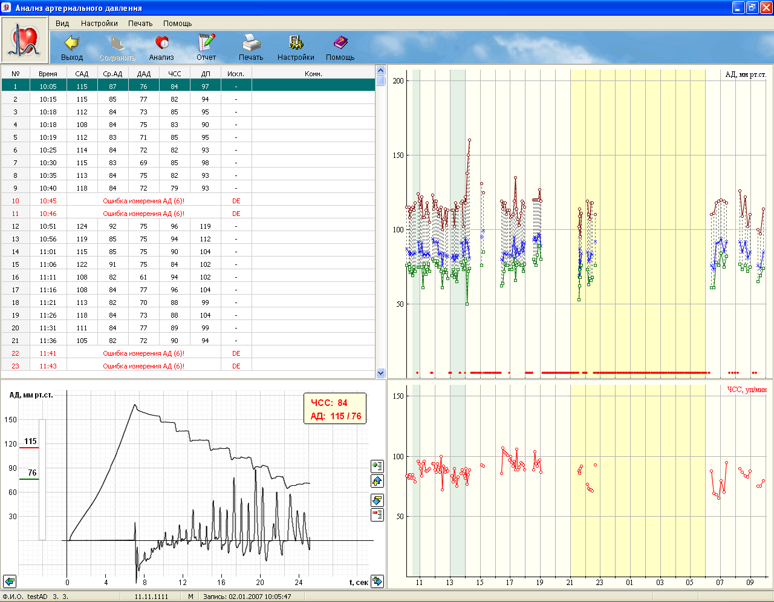The height and width of the screenshot is (602, 774).
Task: Open the Анализ toolbar tool
Action: pos(161,48)
